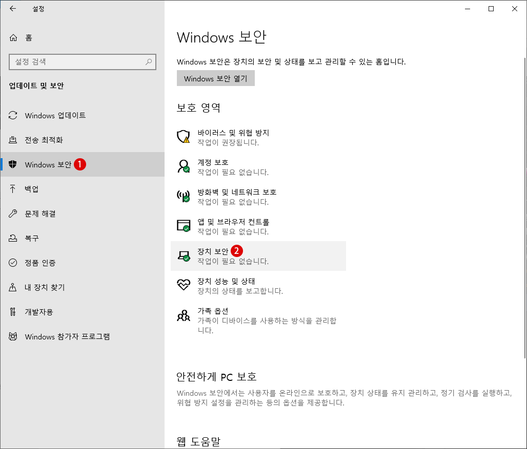Open 정품 인증 page
527x449 pixels.
coord(83,263)
